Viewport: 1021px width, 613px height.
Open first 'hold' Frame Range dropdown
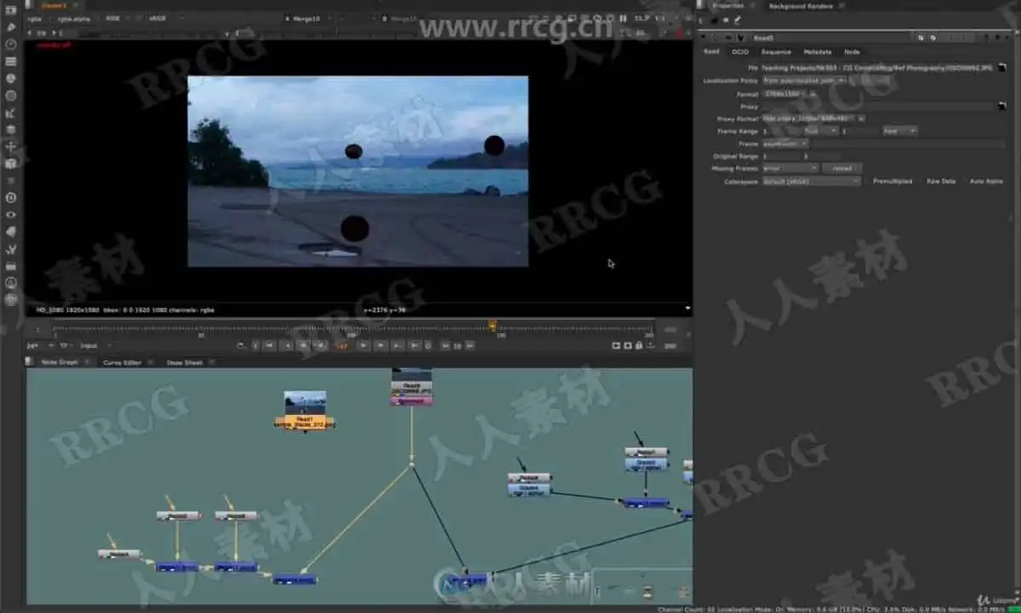[821, 131]
